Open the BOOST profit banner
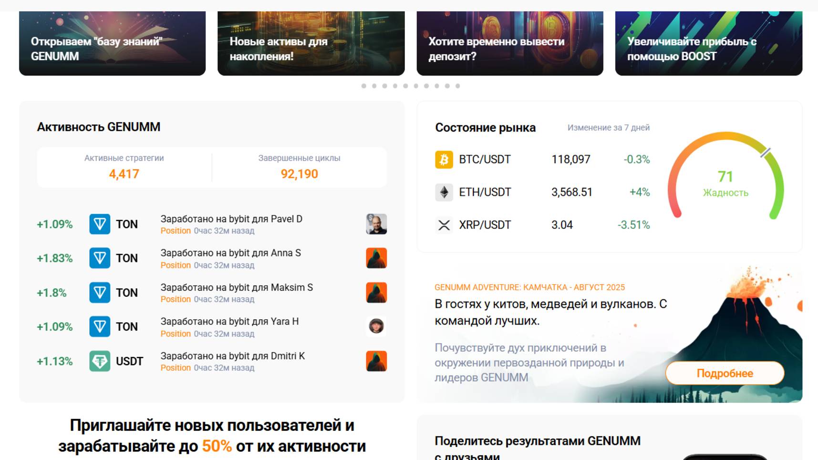Screen dimensions: 818x460 tap(708, 41)
